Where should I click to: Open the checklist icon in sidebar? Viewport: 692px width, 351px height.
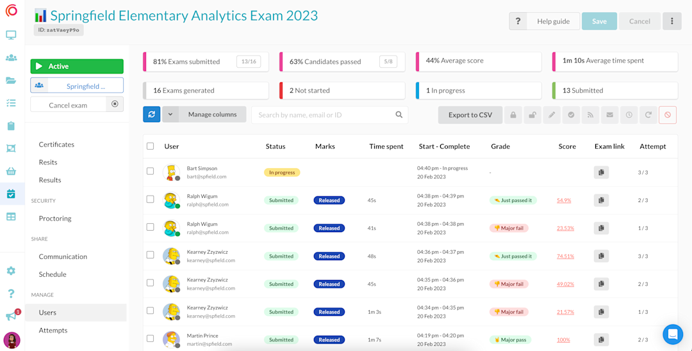[x=11, y=103]
